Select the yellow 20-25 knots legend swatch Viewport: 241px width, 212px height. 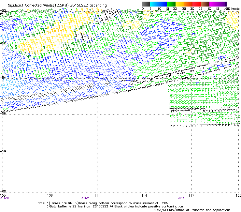180,4
